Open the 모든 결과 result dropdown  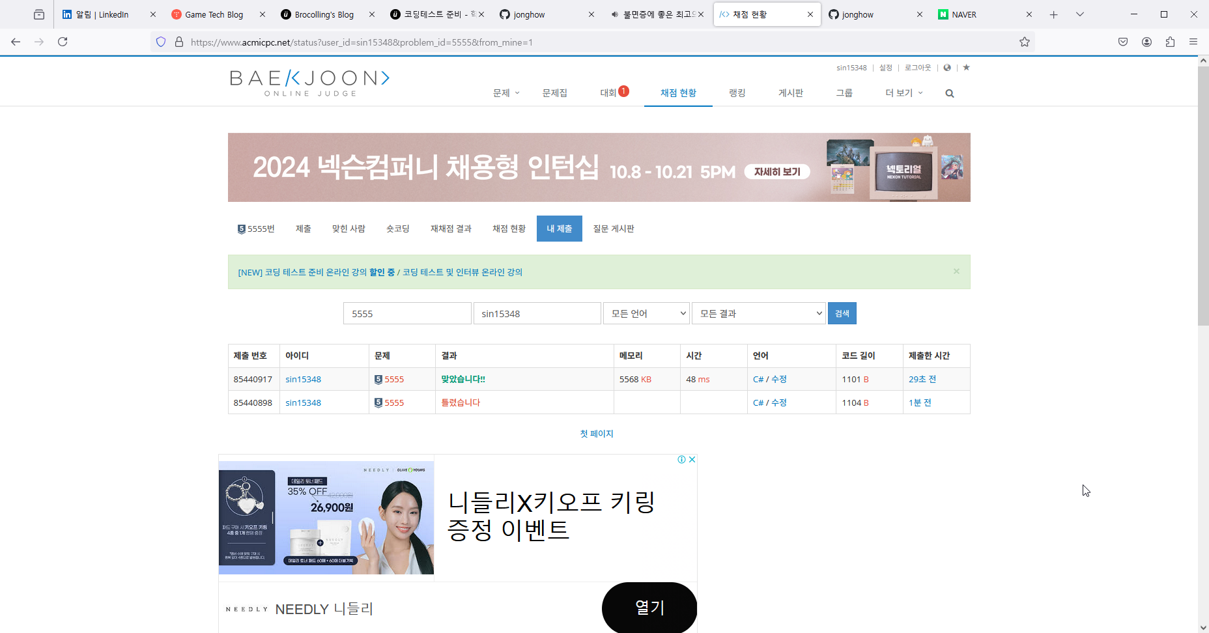(758, 314)
